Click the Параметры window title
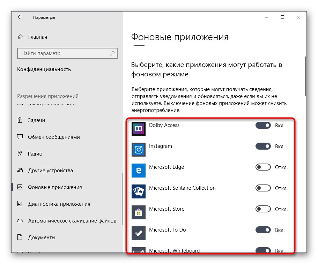This screenshot has width=318, height=264. 44,17
